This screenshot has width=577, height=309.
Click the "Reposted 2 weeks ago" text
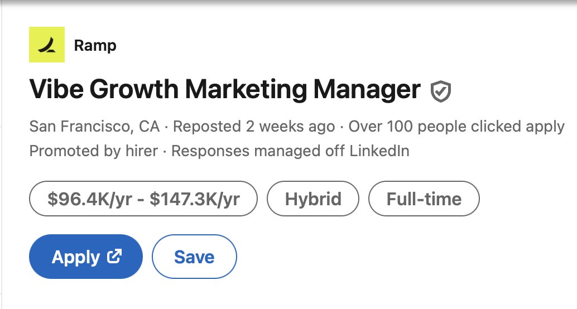coord(254,127)
